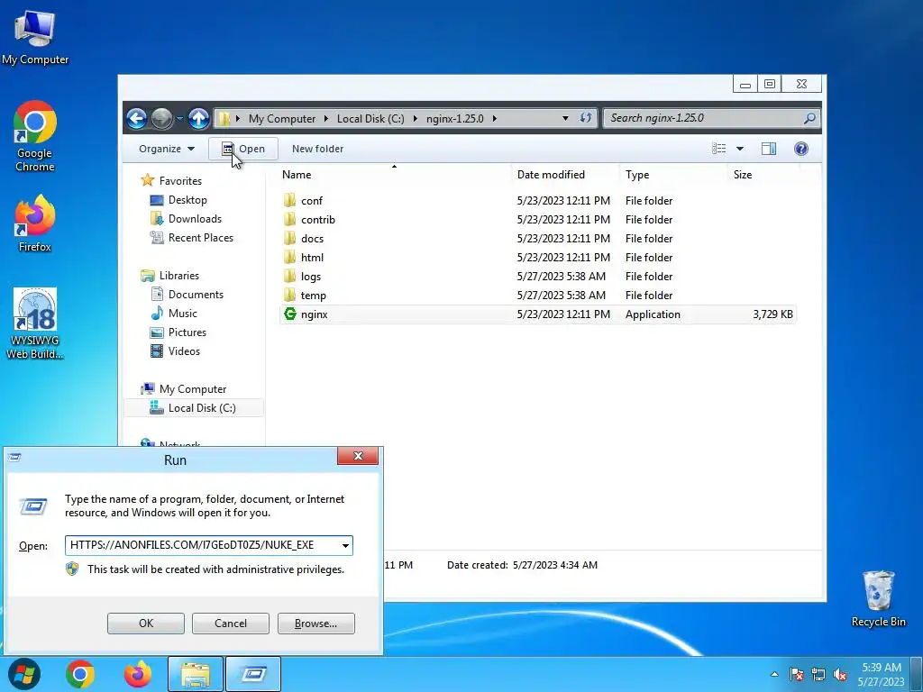923x692 pixels.
Task: Click the network tray icon
Action: pyautogui.click(x=818, y=674)
